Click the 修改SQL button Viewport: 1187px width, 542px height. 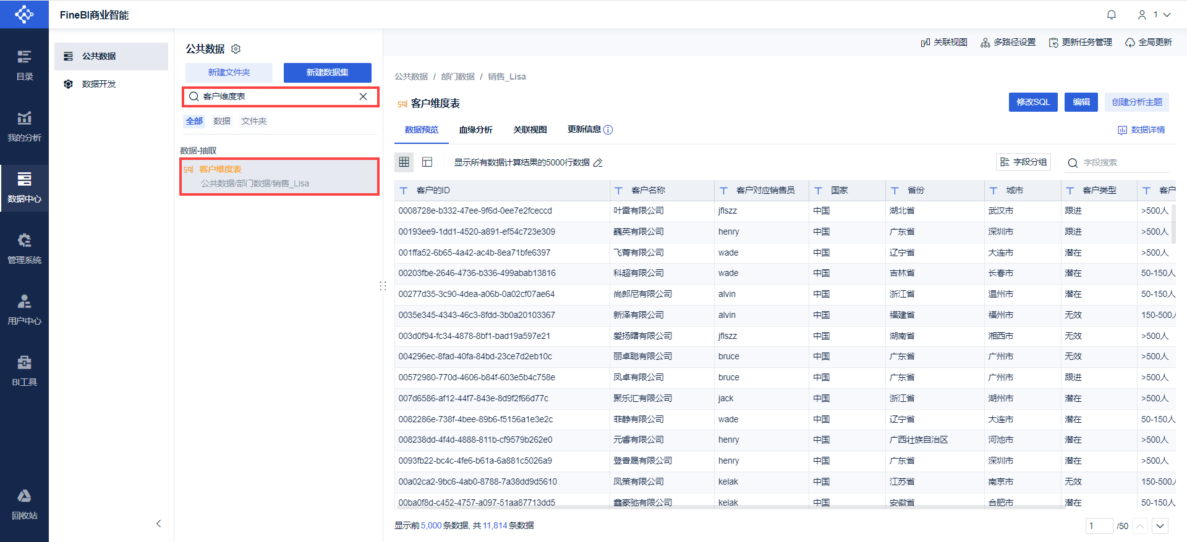(x=1033, y=102)
